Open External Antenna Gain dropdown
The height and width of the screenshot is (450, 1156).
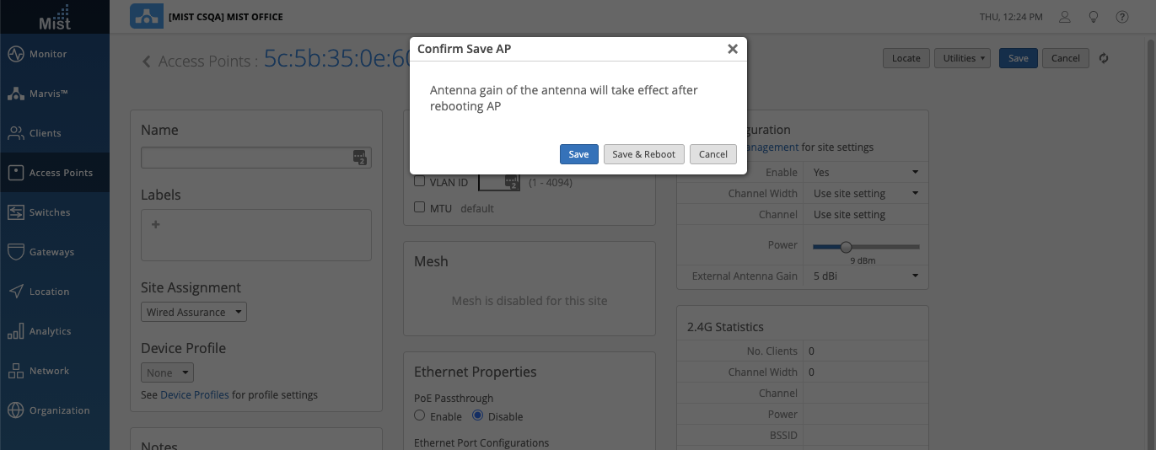(x=865, y=276)
